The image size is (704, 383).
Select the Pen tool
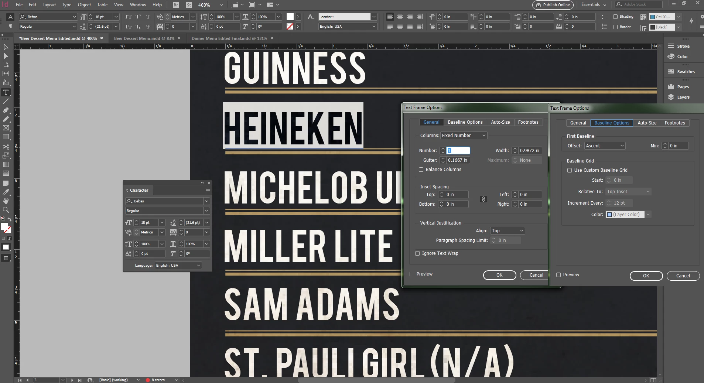(6, 110)
